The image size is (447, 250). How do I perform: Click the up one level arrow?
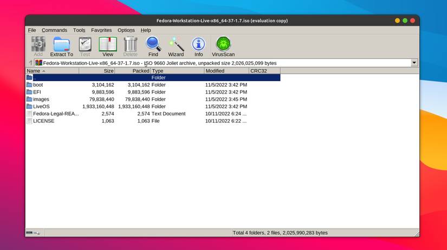(x=30, y=63)
